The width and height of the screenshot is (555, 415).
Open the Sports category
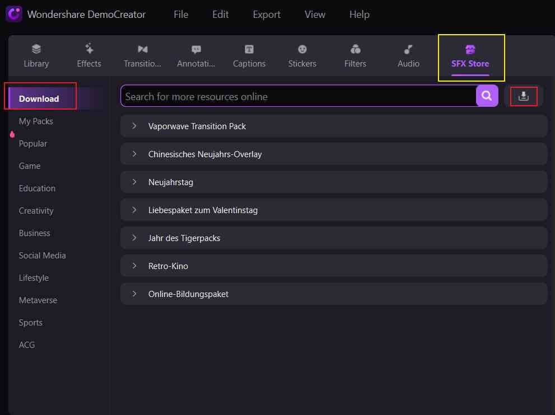(30, 322)
